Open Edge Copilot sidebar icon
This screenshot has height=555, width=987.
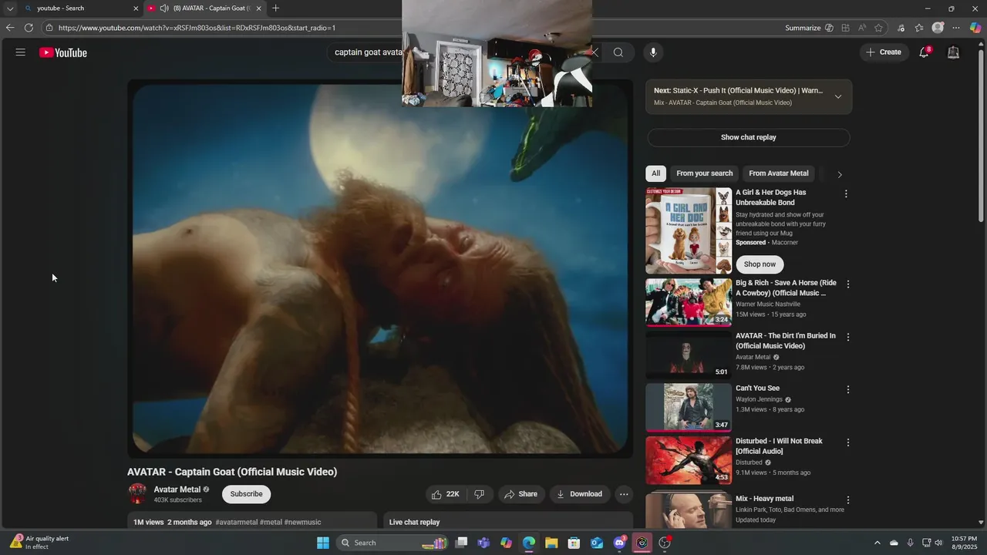pyautogui.click(x=975, y=28)
